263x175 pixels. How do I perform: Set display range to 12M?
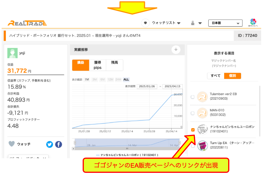[110, 80]
